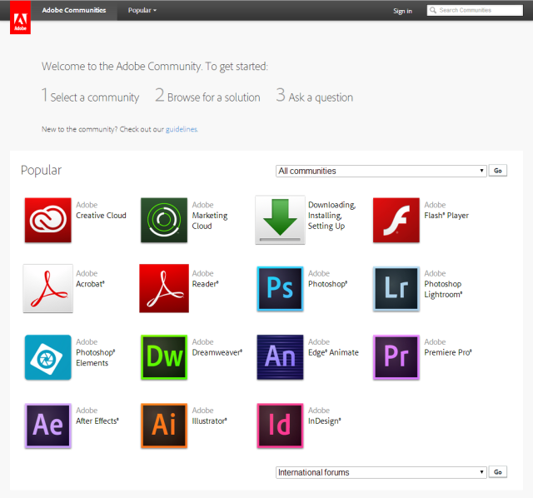Select the Illustrator Ai icon
The width and height of the screenshot is (533, 498).
[164, 426]
